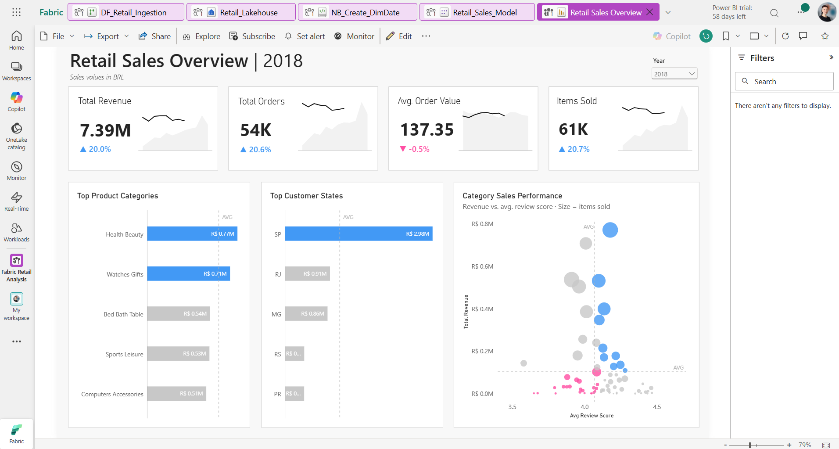Switch to the NB_Create_DimDate tab
Viewport: 839px width, 449px height.
point(357,12)
